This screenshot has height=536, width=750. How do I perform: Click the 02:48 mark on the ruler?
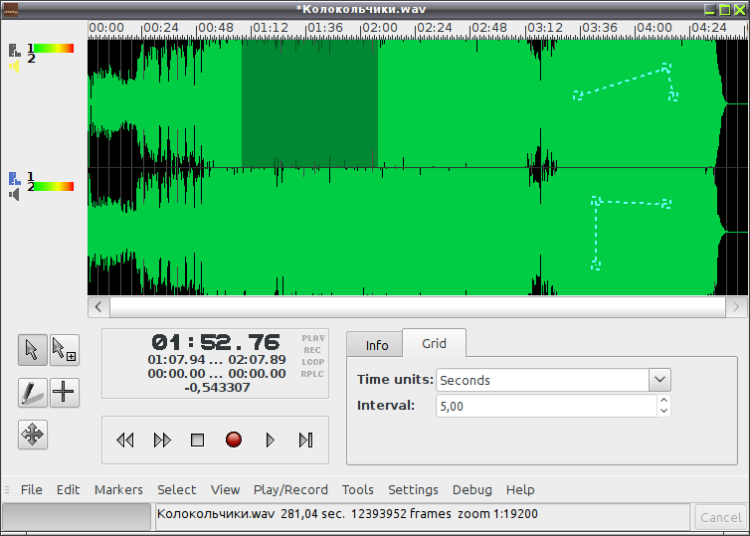click(488, 28)
